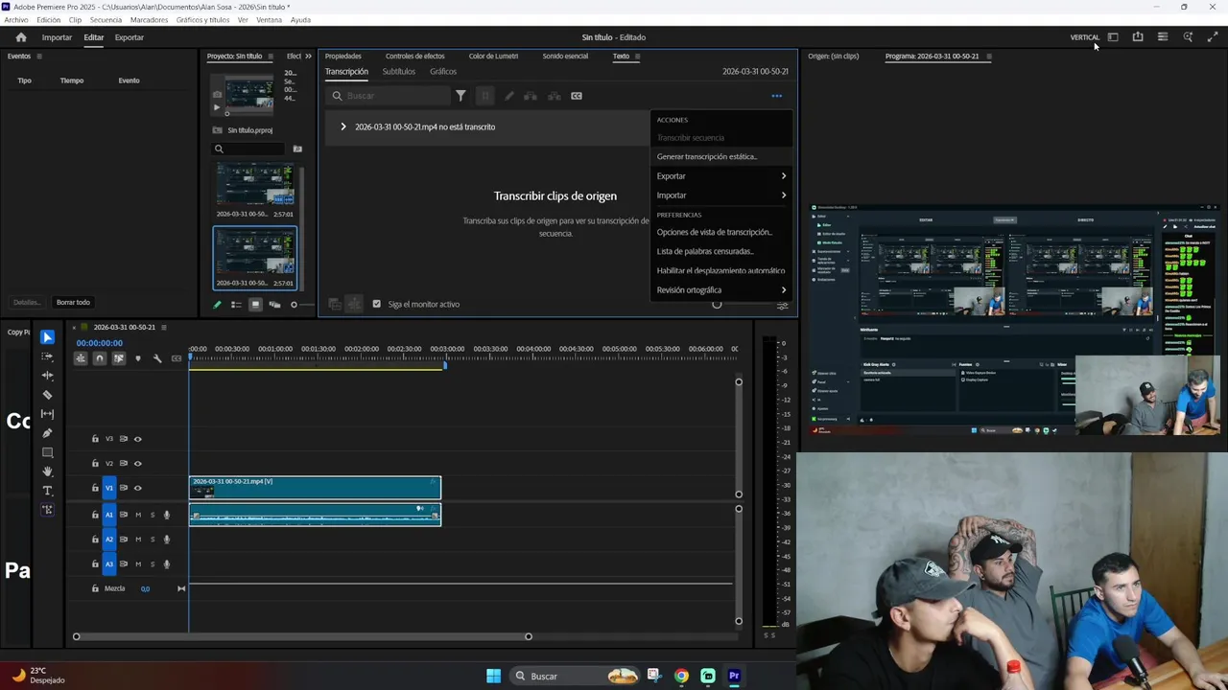Add a marker using timeline marker icon
The height and width of the screenshot is (690, 1228).
tap(137, 358)
